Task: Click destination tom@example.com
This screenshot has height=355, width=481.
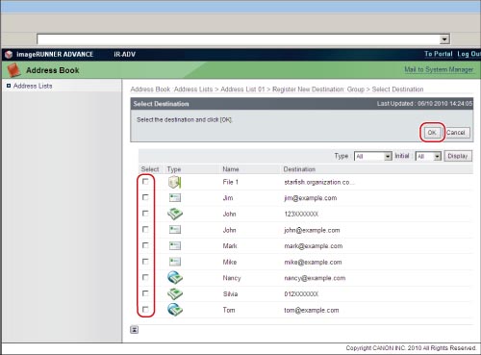Action: [312, 310]
